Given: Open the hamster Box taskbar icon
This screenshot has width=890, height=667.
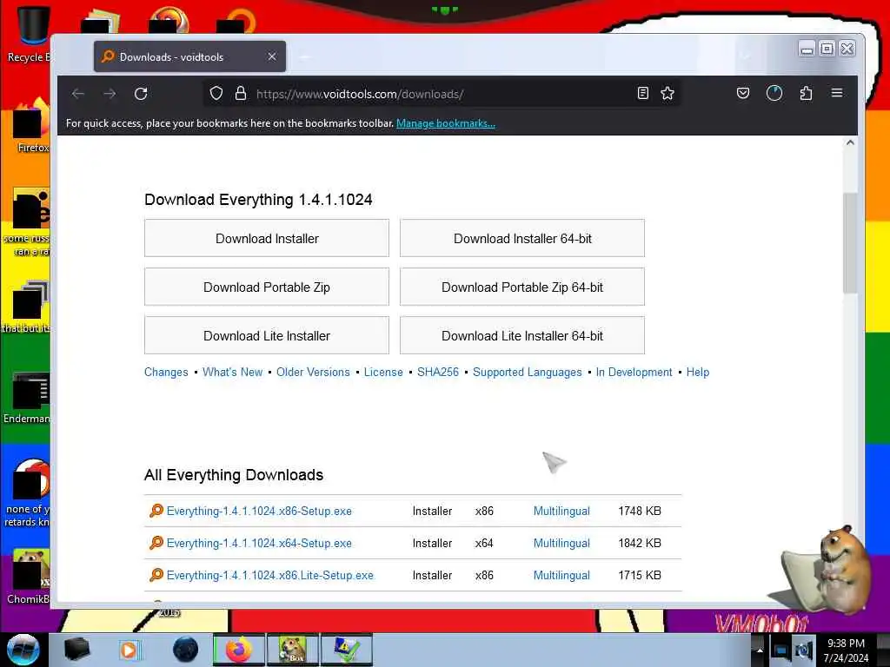Looking at the screenshot, I should (x=293, y=650).
